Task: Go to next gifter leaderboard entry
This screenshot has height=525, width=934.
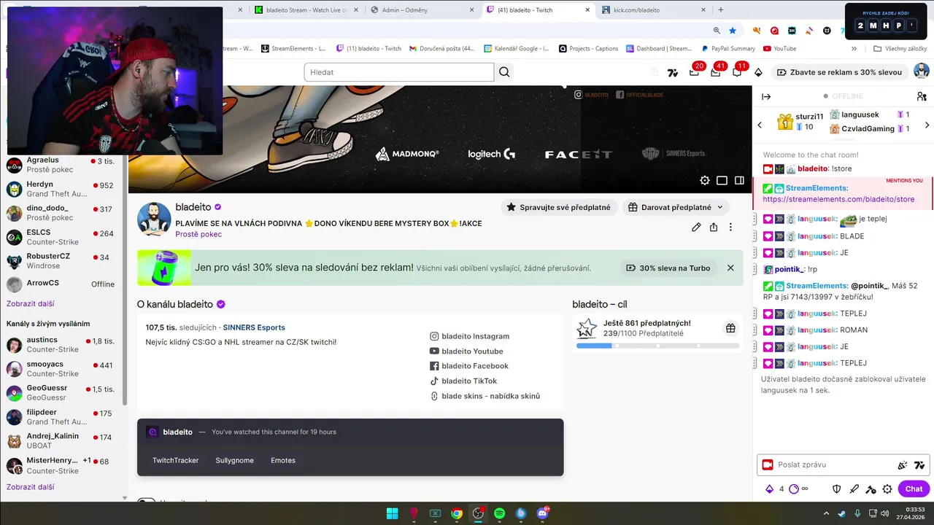Action: (927, 125)
